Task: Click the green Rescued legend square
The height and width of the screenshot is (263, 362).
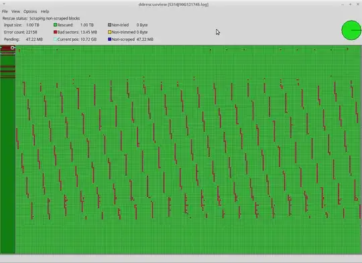Action: click(55, 25)
